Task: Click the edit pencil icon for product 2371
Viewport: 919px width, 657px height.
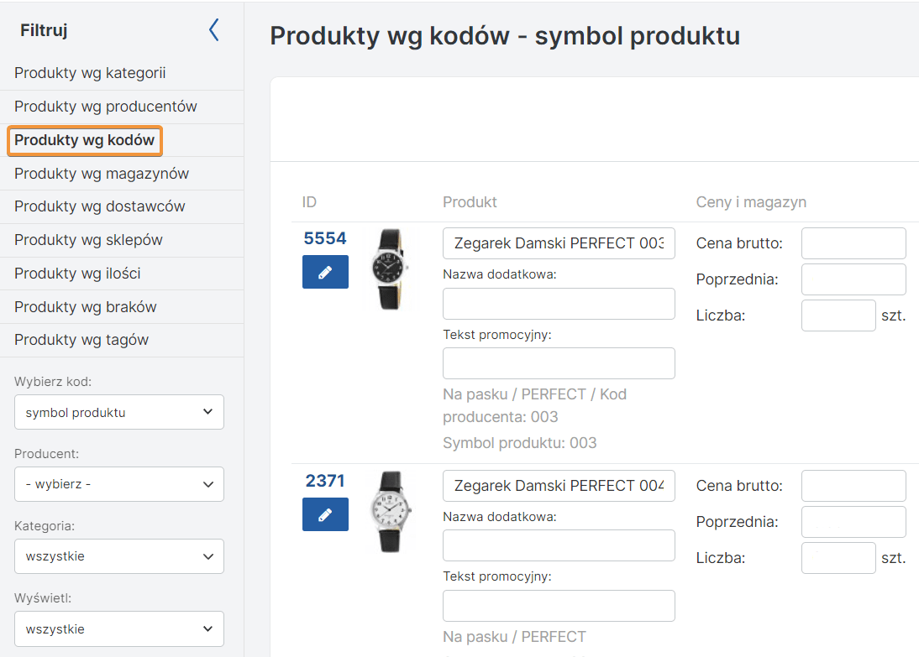Action: 325,514
